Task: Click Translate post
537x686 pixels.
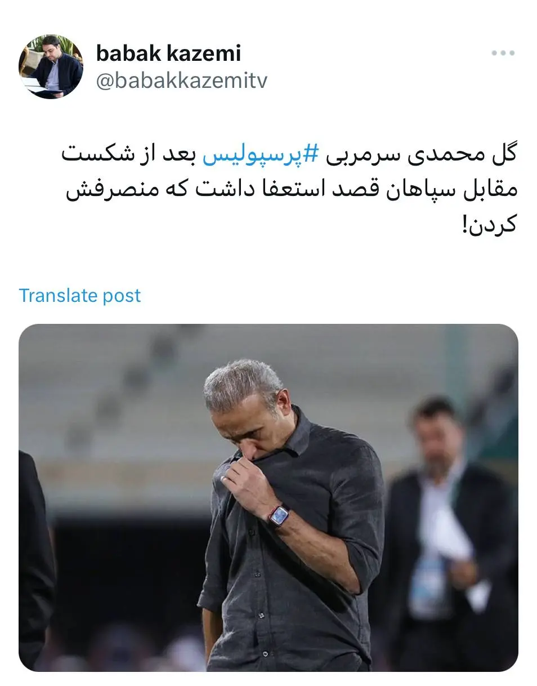Action: tap(80, 295)
